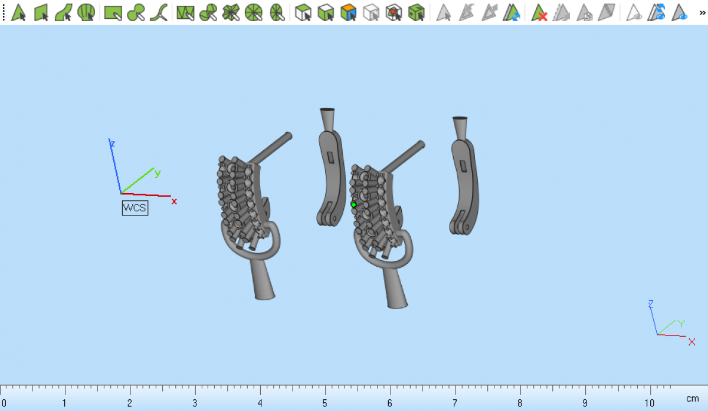Screen dimensions: 708x411
Task: Select the Mark Surface tool
Action: click(64, 12)
